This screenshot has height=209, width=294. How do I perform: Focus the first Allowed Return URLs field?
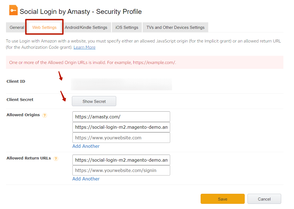click(x=121, y=160)
